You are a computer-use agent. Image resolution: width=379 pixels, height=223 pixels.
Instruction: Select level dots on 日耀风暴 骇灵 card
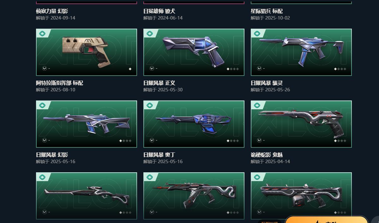coord(340,69)
